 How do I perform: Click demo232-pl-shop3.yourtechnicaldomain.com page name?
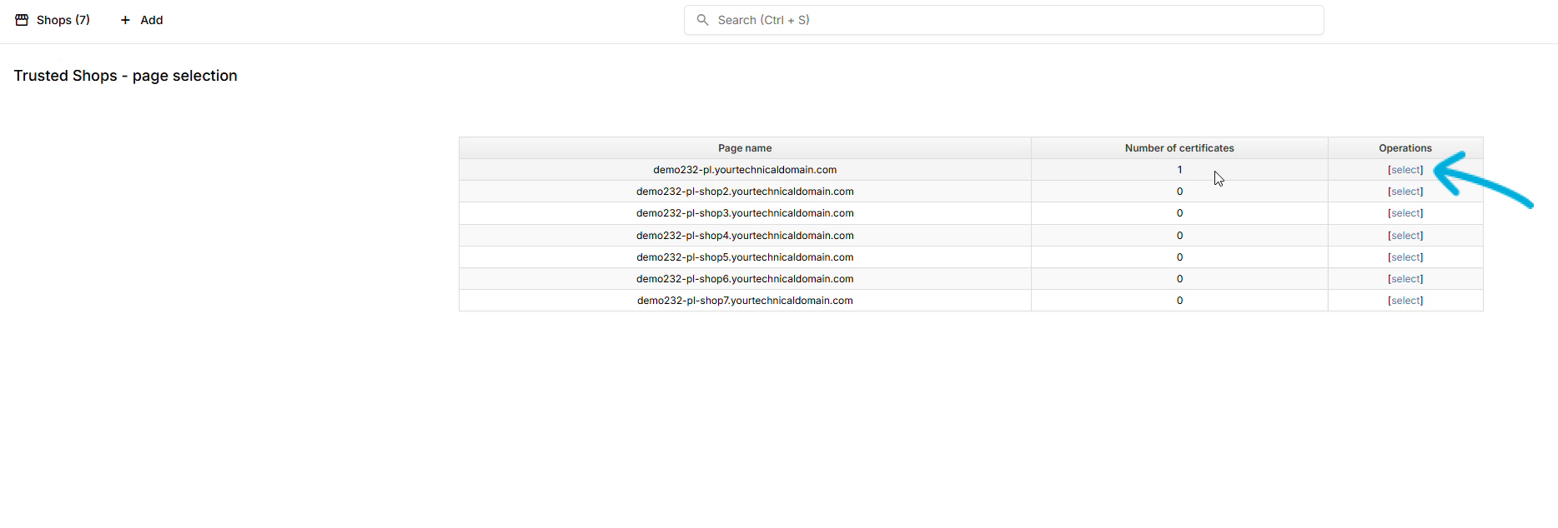click(745, 213)
